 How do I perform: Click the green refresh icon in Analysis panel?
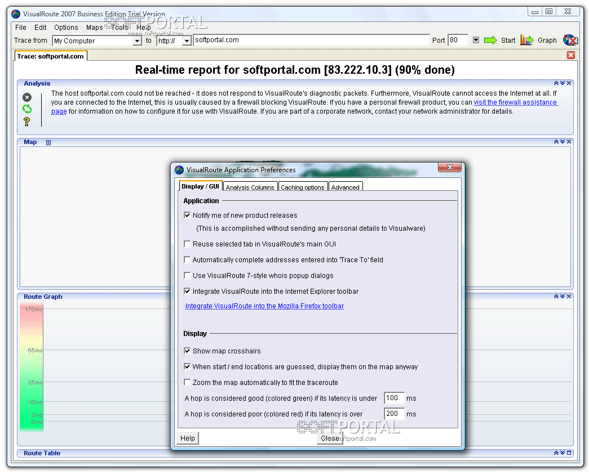click(x=27, y=109)
